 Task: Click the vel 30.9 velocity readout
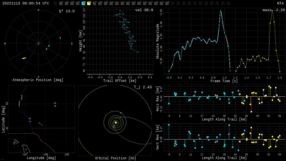[144, 10]
